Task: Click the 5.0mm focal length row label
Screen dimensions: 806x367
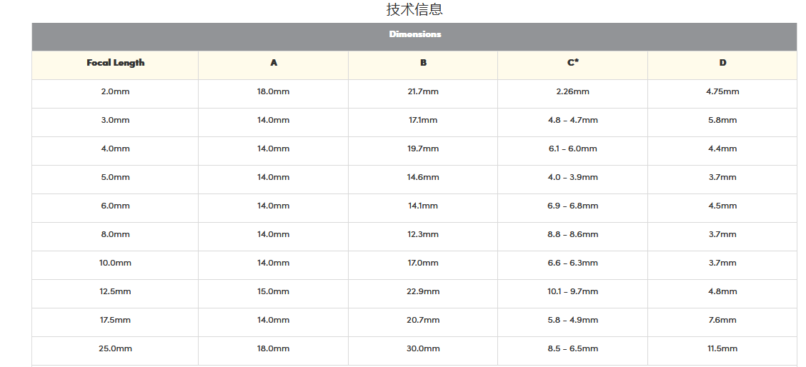Action: (x=116, y=177)
